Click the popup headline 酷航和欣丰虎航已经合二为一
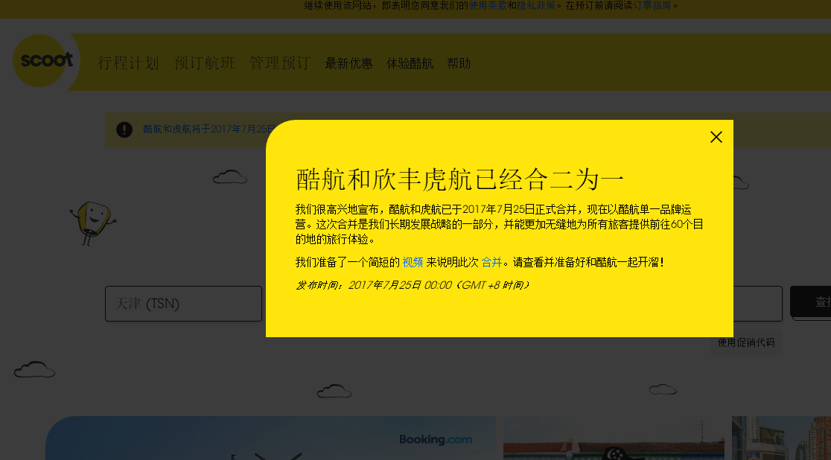 459,179
